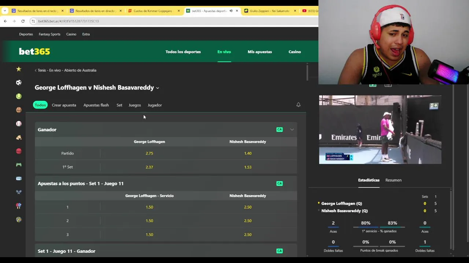Select the Juegos filter tab
Screen dimensions: 469x263
[x=135, y=105]
